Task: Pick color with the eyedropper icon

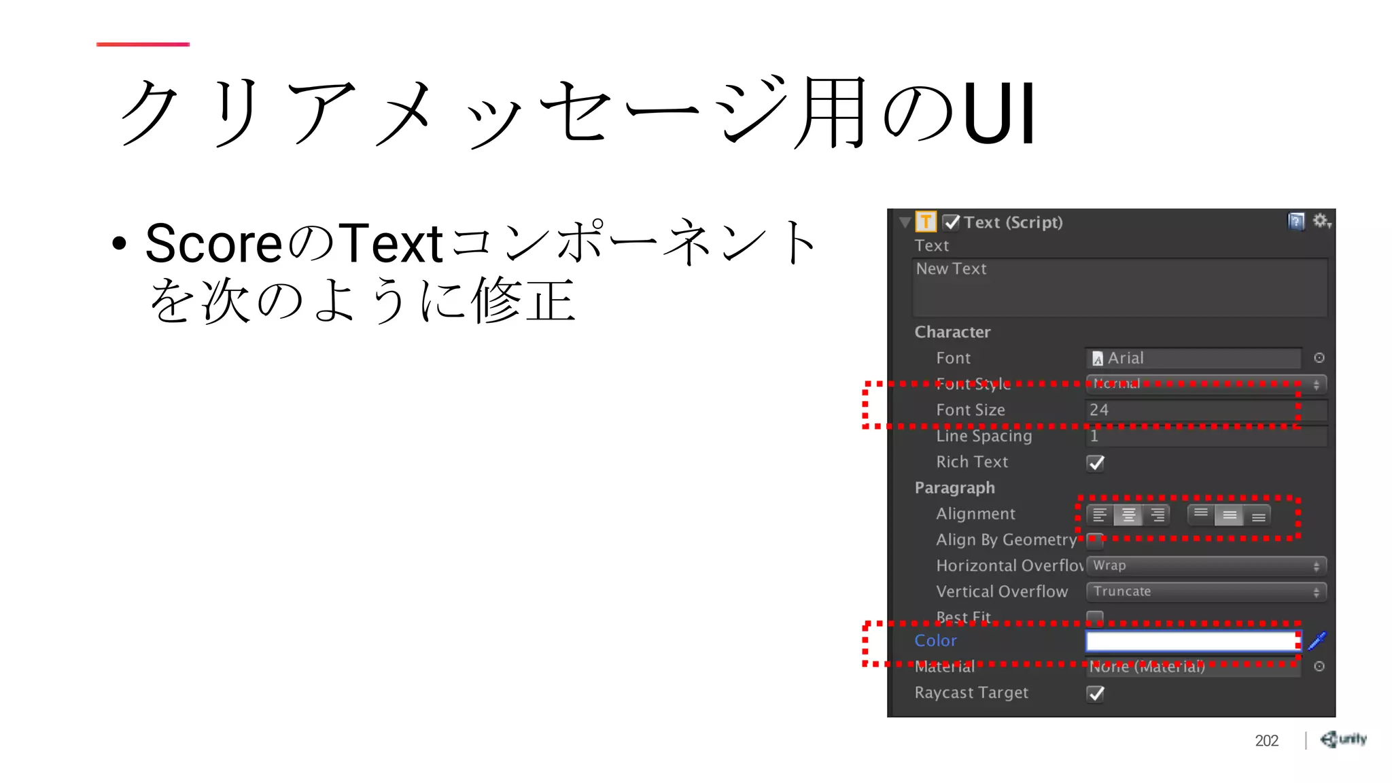Action: [1317, 640]
